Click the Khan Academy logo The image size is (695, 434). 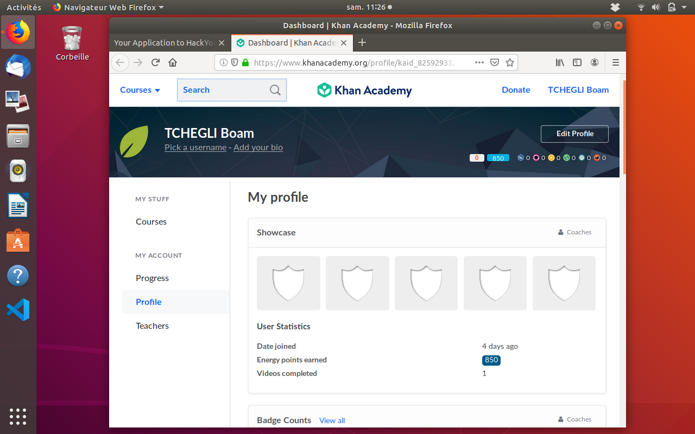click(364, 90)
